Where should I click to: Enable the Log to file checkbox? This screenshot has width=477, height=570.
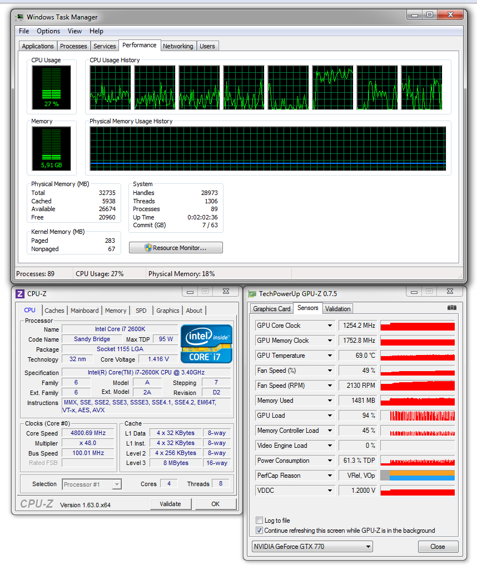pyautogui.click(x=260, y=520)
